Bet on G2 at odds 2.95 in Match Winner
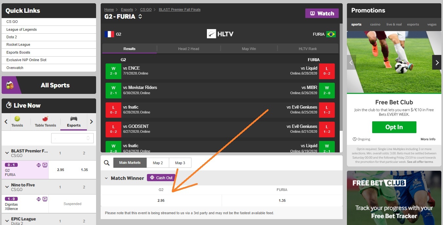 pyautogui.click(x=161, y=200)
